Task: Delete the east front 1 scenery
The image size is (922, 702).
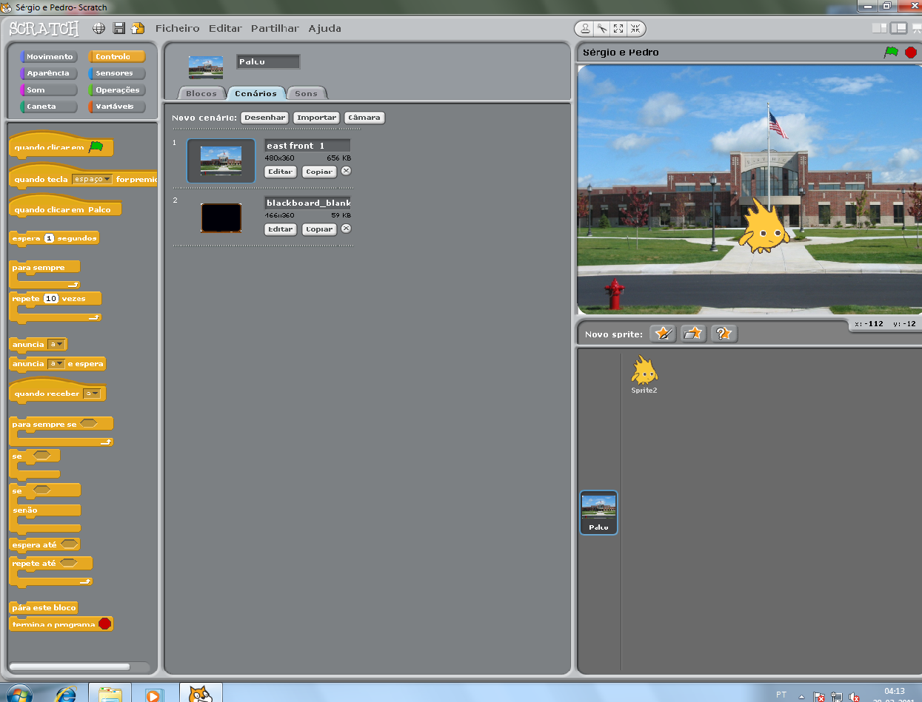Action: tap(346, 171)
